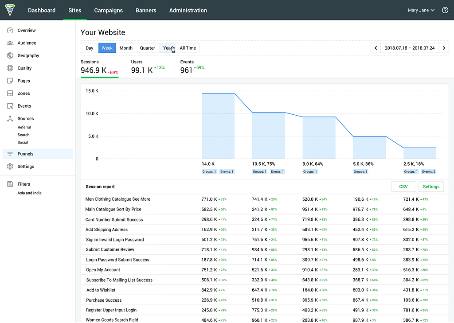Go to the previous date range
The width and height of the screenshot is (454, 323).
376,48
